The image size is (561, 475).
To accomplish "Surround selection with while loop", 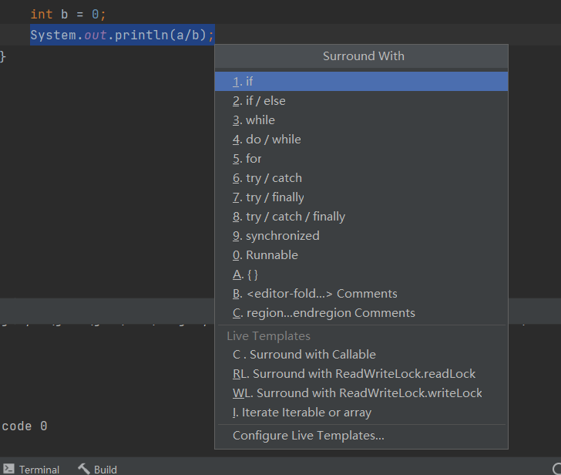I will (x=260, y=120).
